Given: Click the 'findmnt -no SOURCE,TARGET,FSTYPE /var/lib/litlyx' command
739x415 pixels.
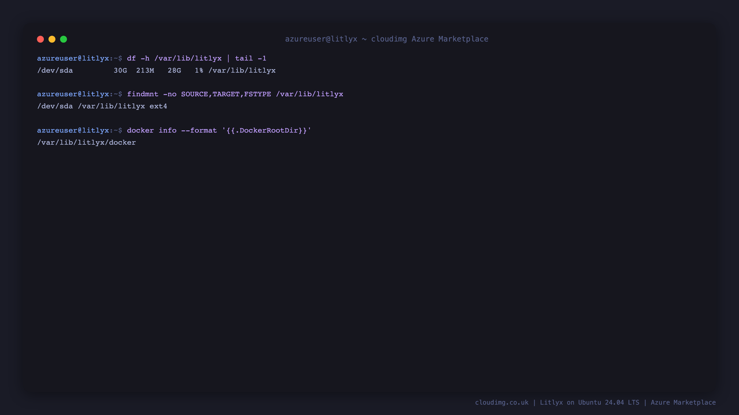Looking at the screenshot, I should click(x=235, y=94).
